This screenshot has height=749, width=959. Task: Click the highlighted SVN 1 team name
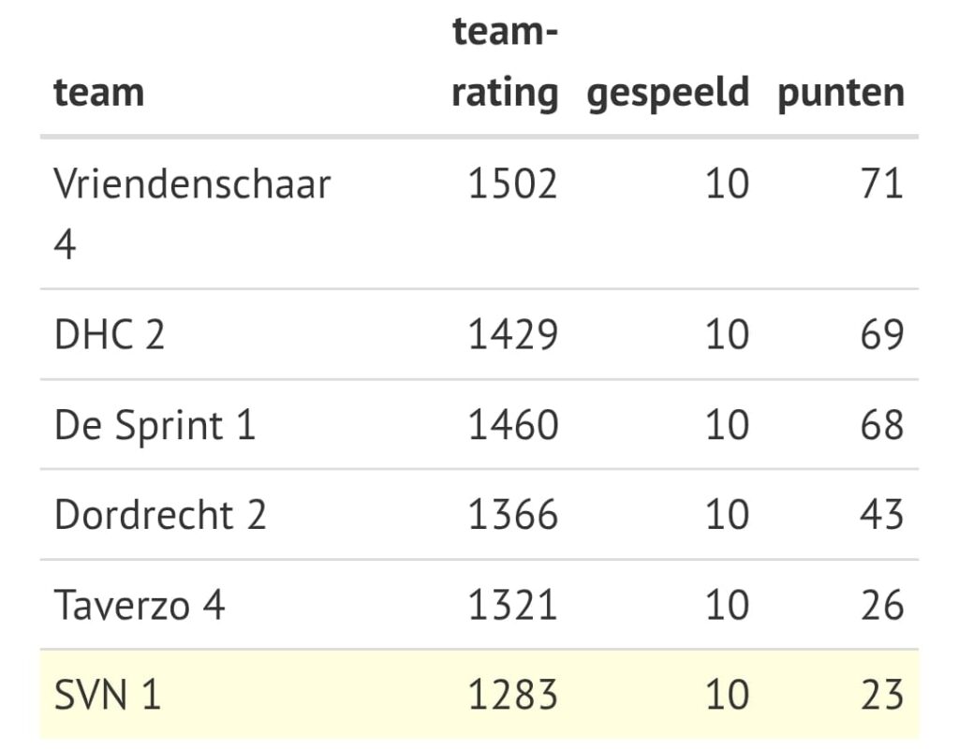tap(108, 695)
